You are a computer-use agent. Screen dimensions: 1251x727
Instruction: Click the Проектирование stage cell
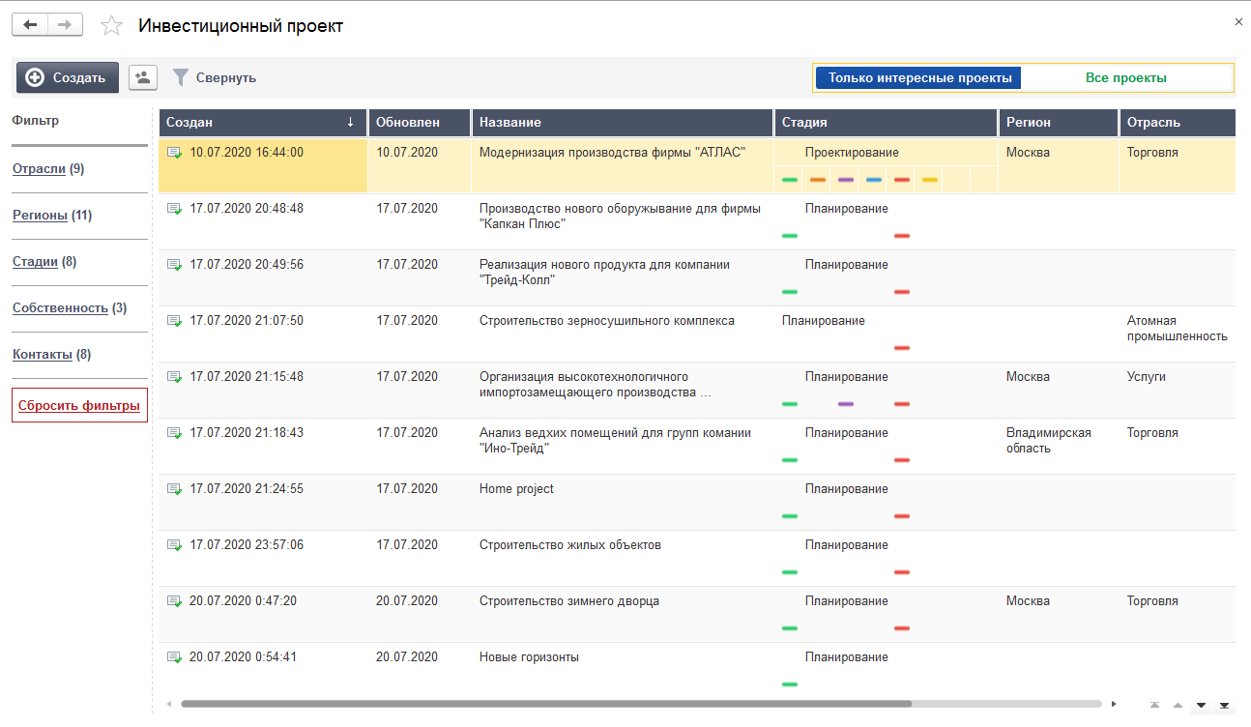click(x=852, y=153)
